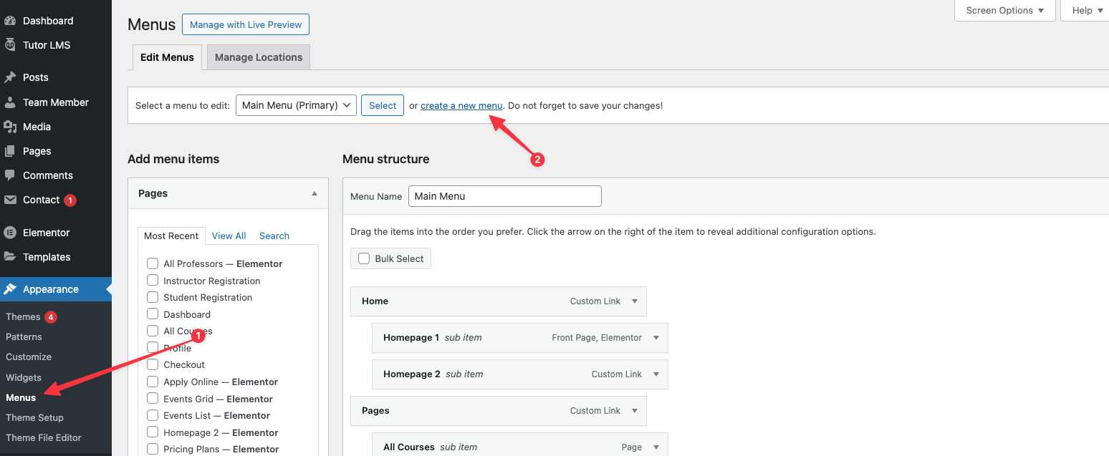Click the Posts pushpin icon
The height and width of the screenshot is (456, 1109).
10,77
